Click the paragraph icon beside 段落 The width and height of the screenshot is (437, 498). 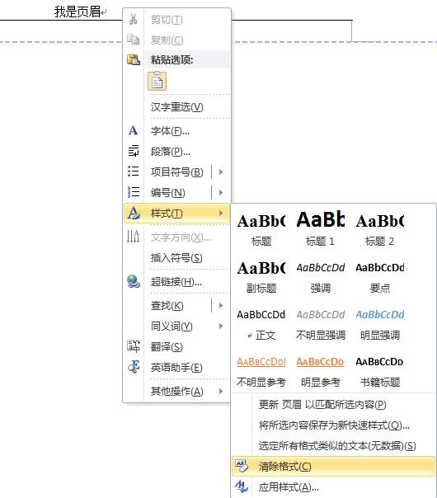[x=134, y=151]
